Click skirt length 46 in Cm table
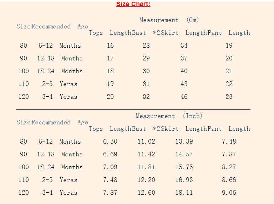 (x=184, y=97)
